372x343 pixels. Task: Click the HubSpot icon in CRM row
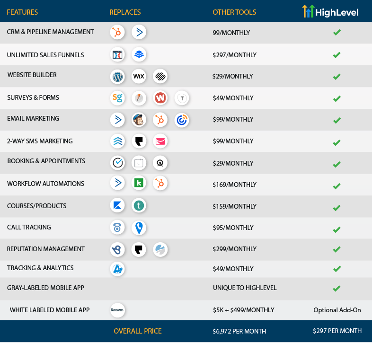point(117,32)
